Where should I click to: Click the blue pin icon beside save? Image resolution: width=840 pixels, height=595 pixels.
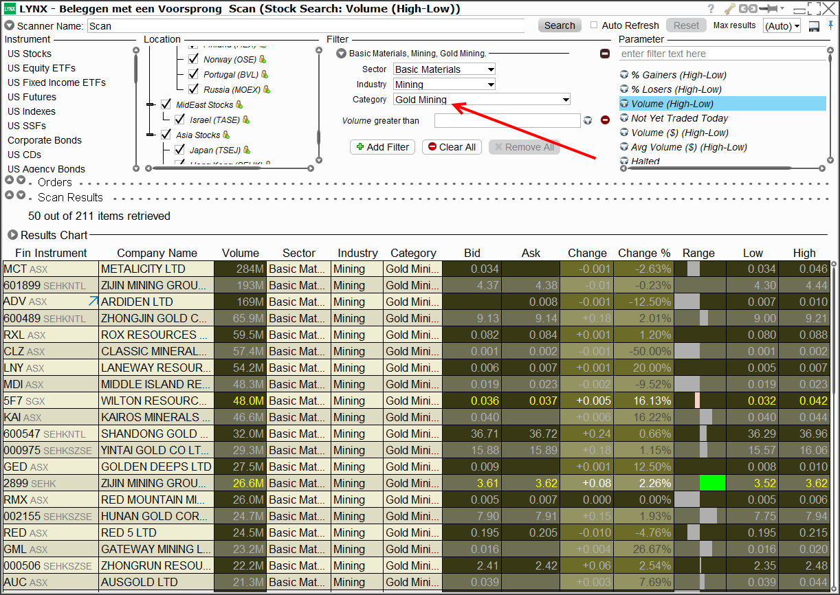[x=830, y=26]
